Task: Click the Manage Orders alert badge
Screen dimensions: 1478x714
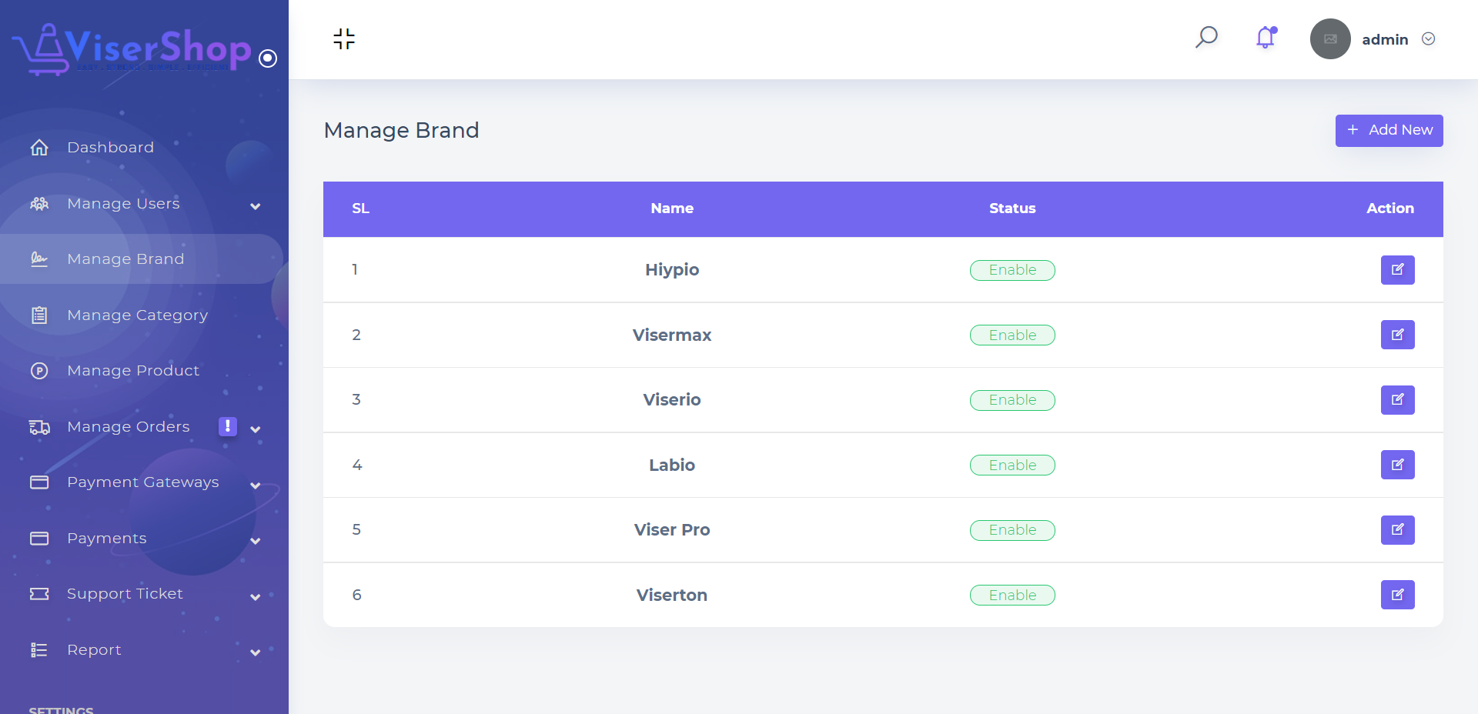Action: (x=228, y=426)
